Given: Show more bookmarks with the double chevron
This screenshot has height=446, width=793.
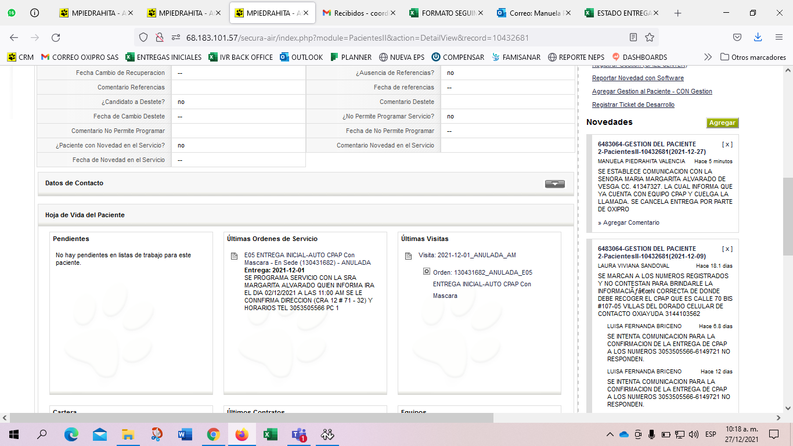Looking at the screenshot, I should (708, 57).
